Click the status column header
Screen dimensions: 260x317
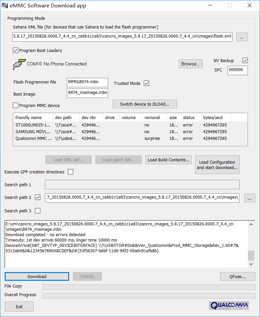[x=191, y=117]
